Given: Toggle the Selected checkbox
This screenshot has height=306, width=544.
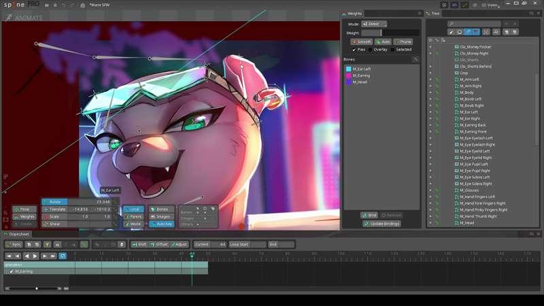Looking at the screenshot, I should pyautogui.click(x=392, y=50).
